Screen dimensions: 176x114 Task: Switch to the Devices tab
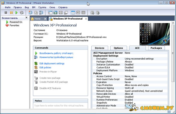100,48
